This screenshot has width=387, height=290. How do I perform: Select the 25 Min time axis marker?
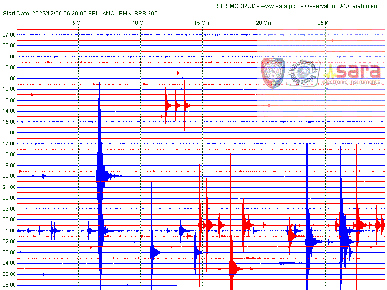(325, 23)
